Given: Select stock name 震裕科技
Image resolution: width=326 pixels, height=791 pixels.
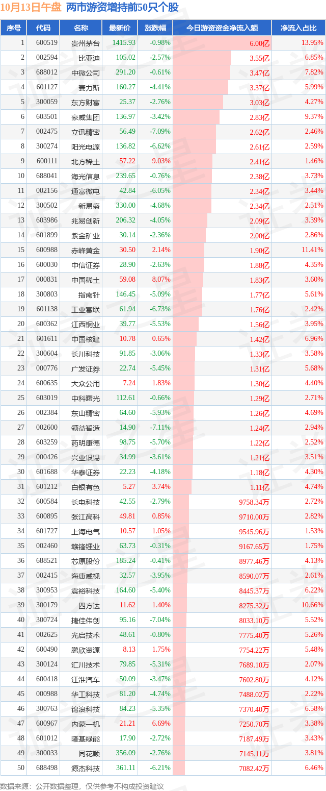Looking at the screenshot, I should [x=86, y=590].
